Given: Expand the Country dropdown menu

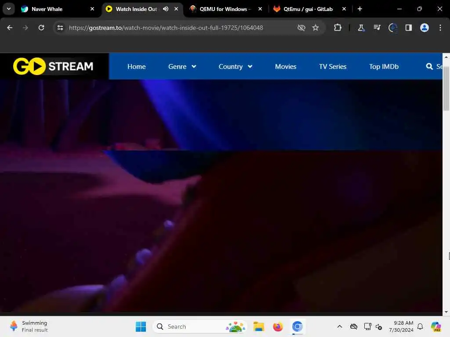Looking at the screenshot, I should (x=236, y=67).
